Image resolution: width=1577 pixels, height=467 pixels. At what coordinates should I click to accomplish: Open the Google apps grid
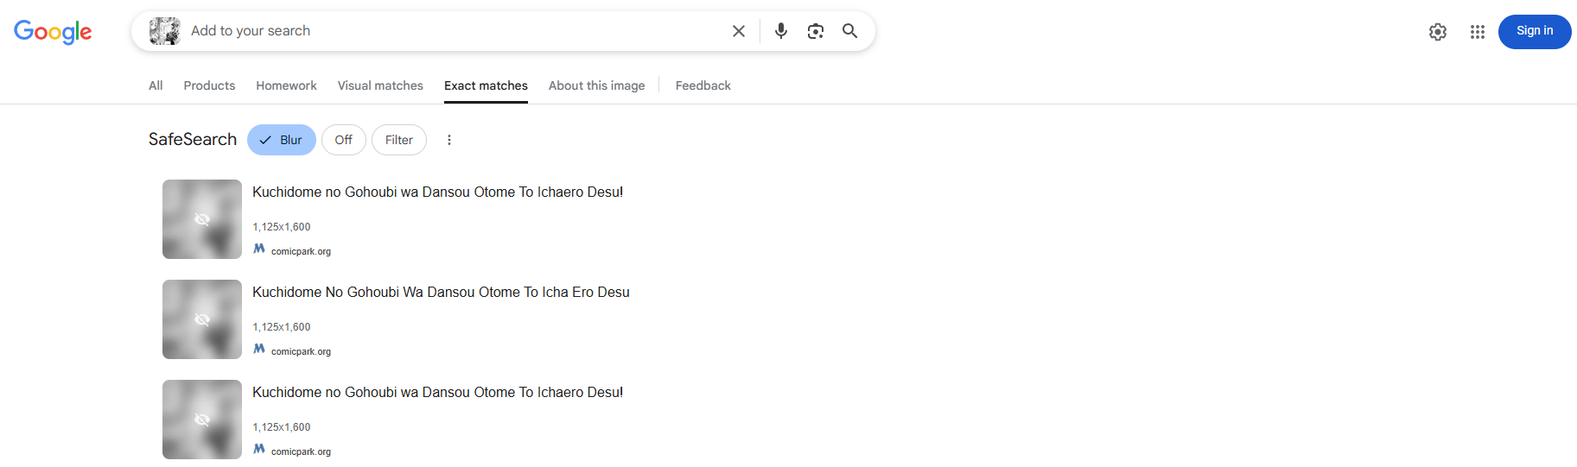(x=1478, y=32)
